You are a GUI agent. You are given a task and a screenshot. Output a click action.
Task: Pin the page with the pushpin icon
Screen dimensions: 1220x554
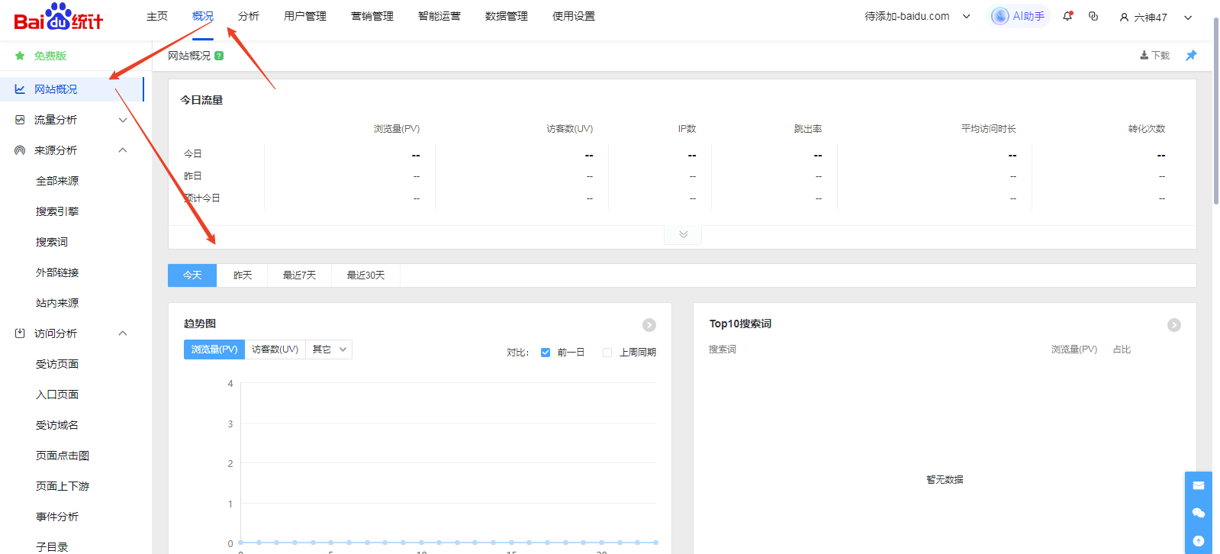(1191, 56)
